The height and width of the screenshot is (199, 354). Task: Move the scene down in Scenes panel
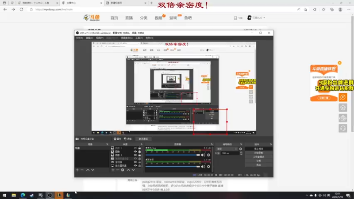(93, 170)
